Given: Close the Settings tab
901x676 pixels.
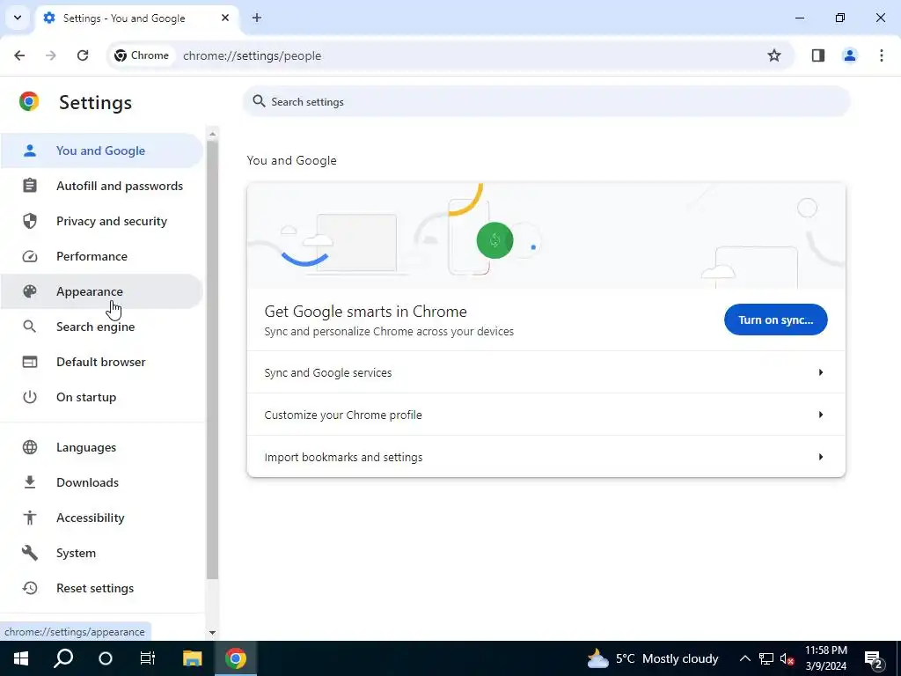Looking at the screenshot, I should pos(225,18).
